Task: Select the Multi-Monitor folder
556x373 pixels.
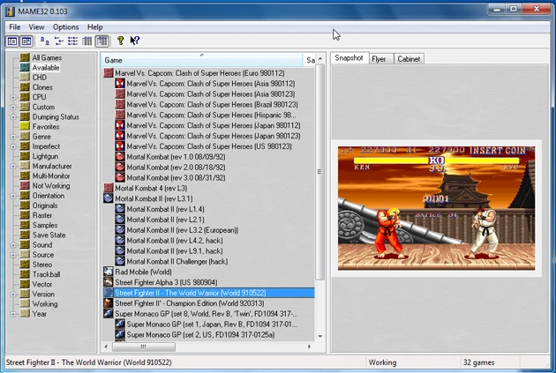Action: [x=51, y=176]
